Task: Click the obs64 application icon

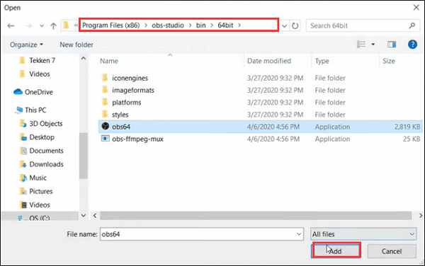Action: coord(105,126)
